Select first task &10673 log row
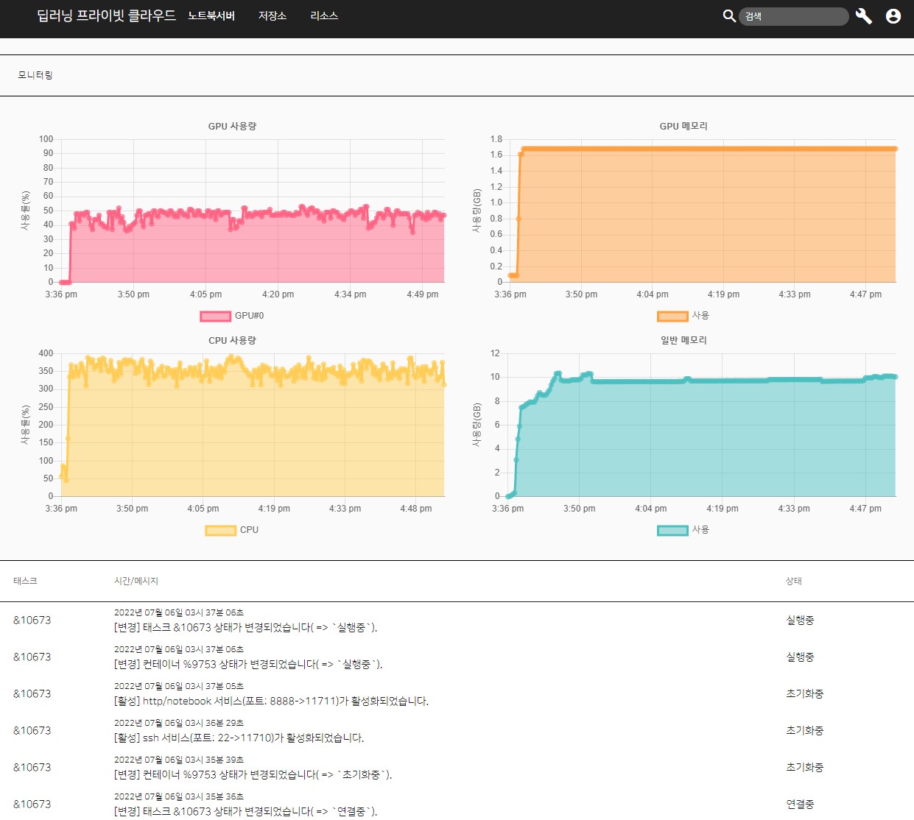 (x=457, y=621)
